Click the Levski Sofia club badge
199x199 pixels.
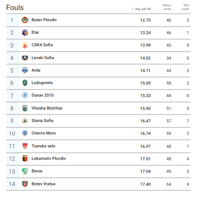(x=25, y=58)
